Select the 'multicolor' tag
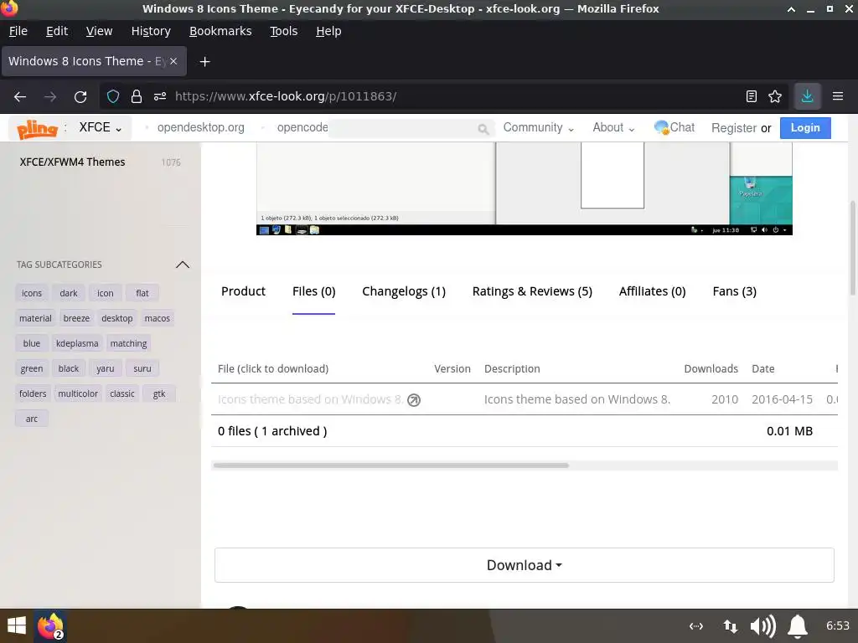Image resolution: width=858 pixels, height=643 pixels. point(78,394)
